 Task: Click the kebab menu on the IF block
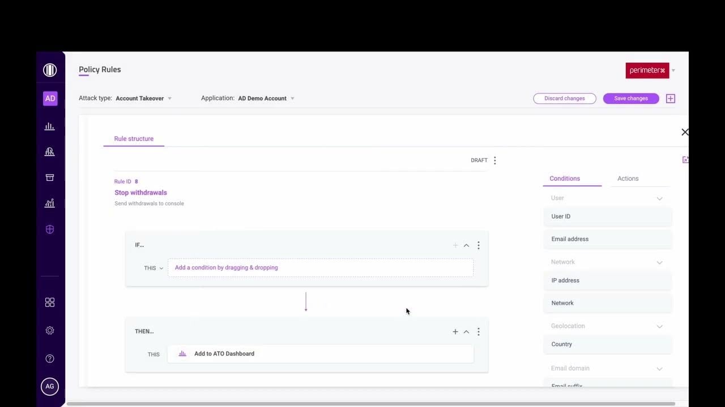coord(479,245)
